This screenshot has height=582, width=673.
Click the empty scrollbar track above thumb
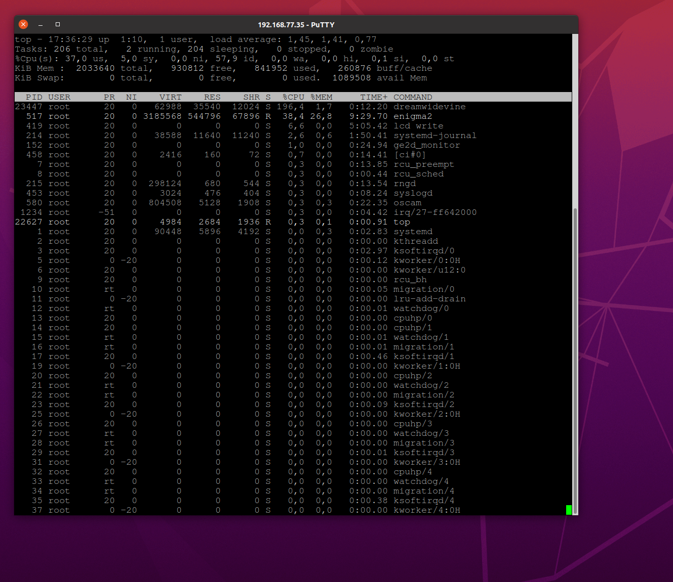point(575,121)
